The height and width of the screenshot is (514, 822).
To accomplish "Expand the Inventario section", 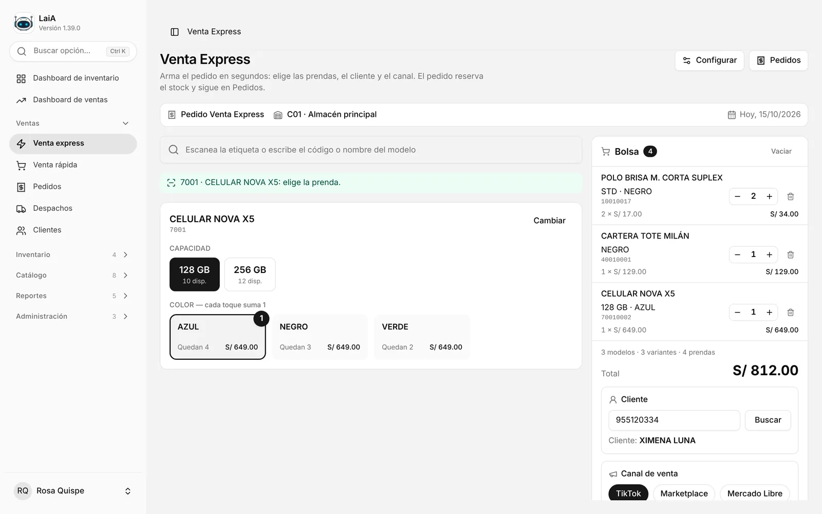I will 73,254.
